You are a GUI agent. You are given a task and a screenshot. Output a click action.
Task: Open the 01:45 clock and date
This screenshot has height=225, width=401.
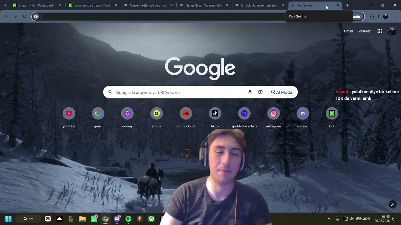click(x=382, y=219)
